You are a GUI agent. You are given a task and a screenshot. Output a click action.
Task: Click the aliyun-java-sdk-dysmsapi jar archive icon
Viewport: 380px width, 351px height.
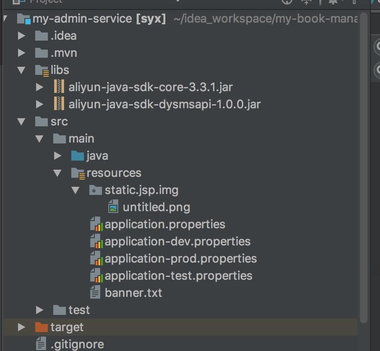pyautogui.click(x=60, y=104)
